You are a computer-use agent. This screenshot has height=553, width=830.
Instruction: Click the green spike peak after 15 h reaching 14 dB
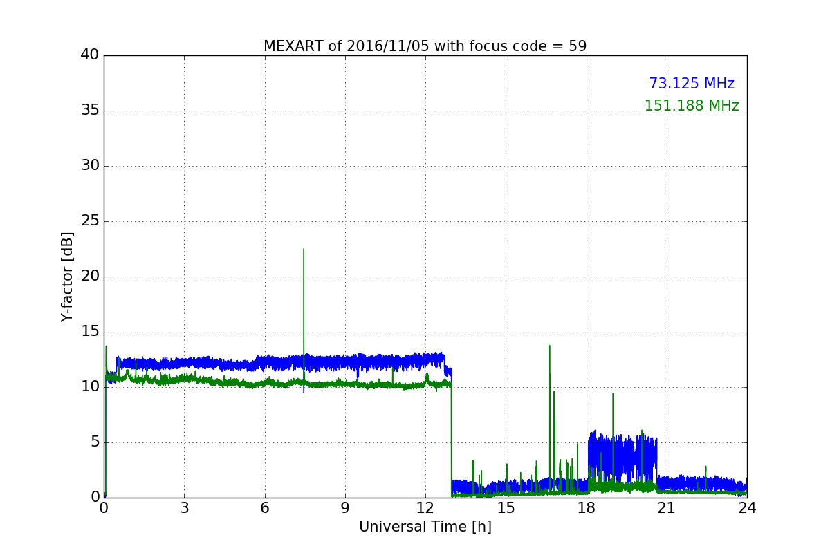(x=550, y=346)
